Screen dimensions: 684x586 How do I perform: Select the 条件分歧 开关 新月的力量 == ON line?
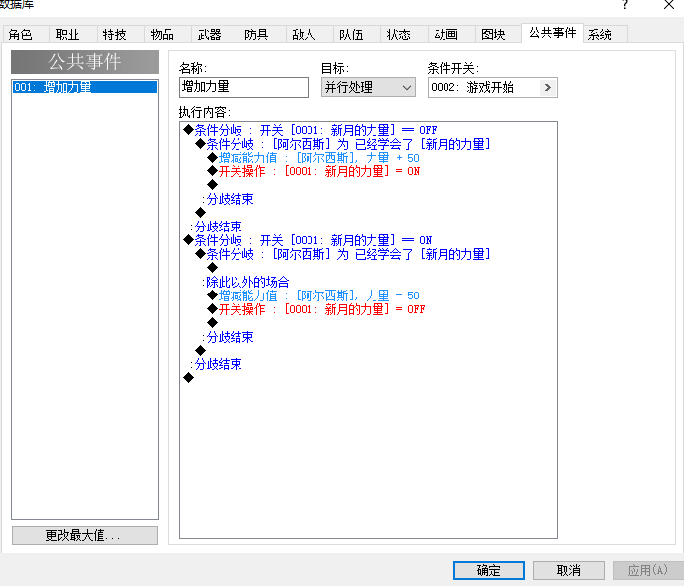pos(308,240)
